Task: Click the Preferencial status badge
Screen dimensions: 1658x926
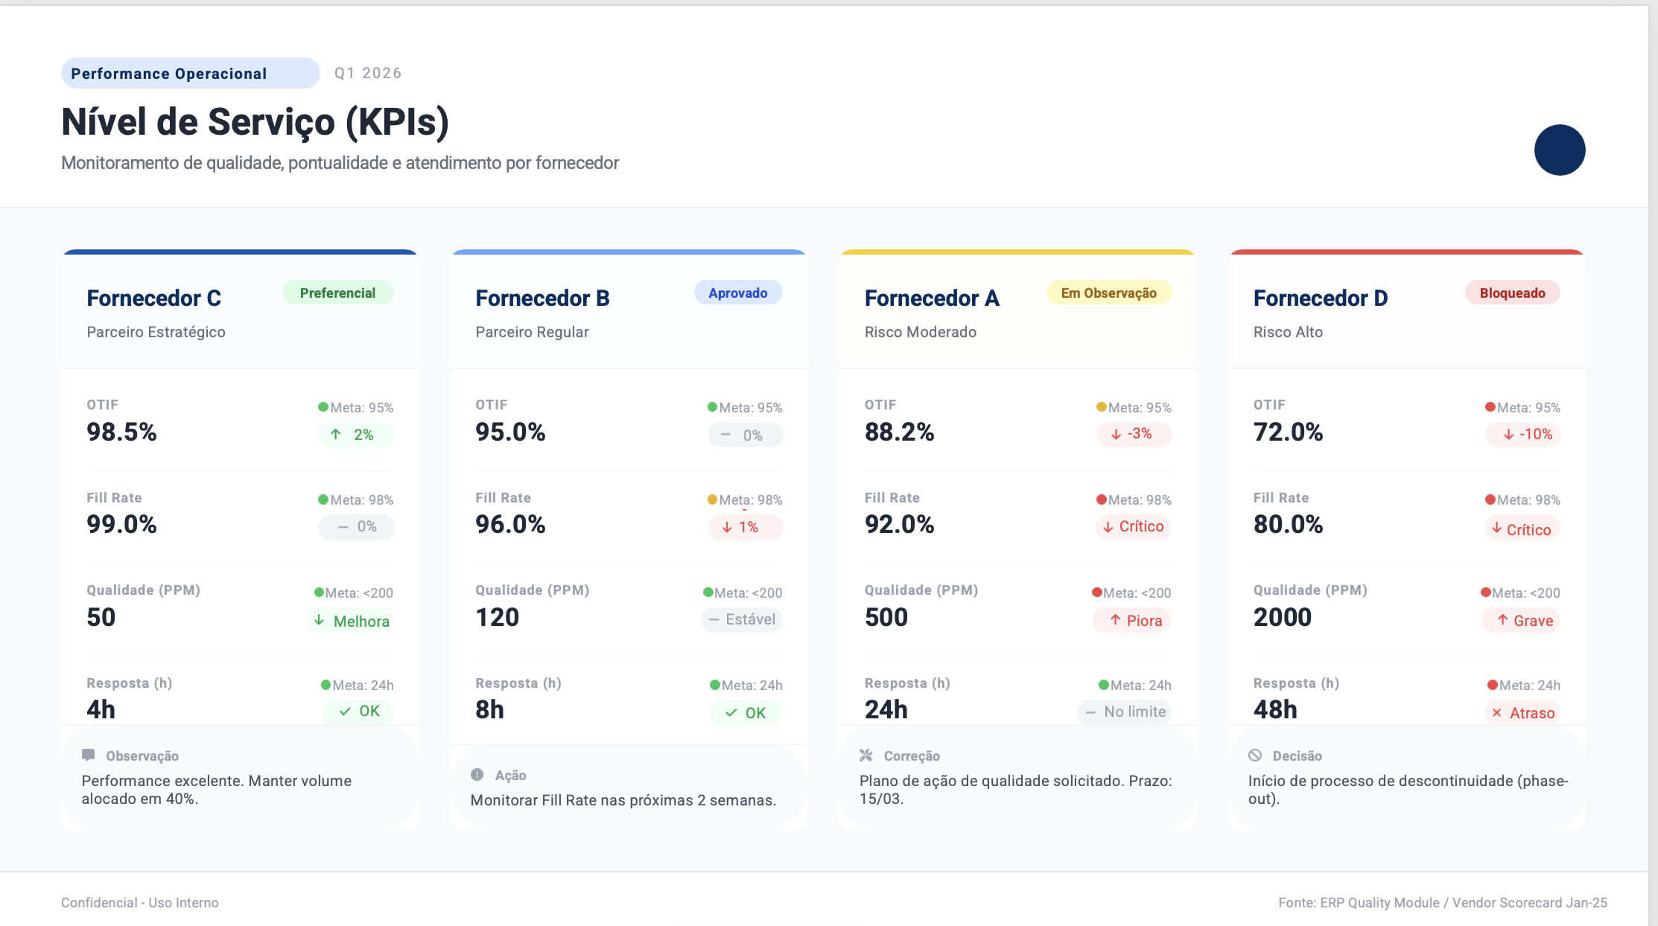Action: pos(337,293)
